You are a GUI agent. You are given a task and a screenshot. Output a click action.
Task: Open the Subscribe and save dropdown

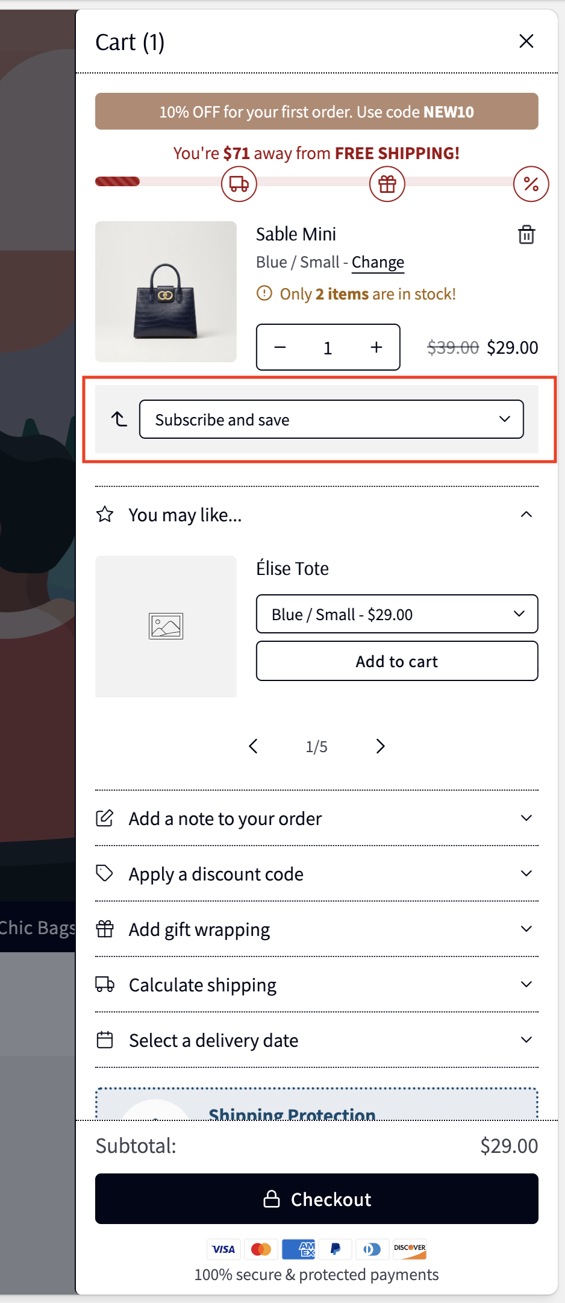tap(331, 419)
